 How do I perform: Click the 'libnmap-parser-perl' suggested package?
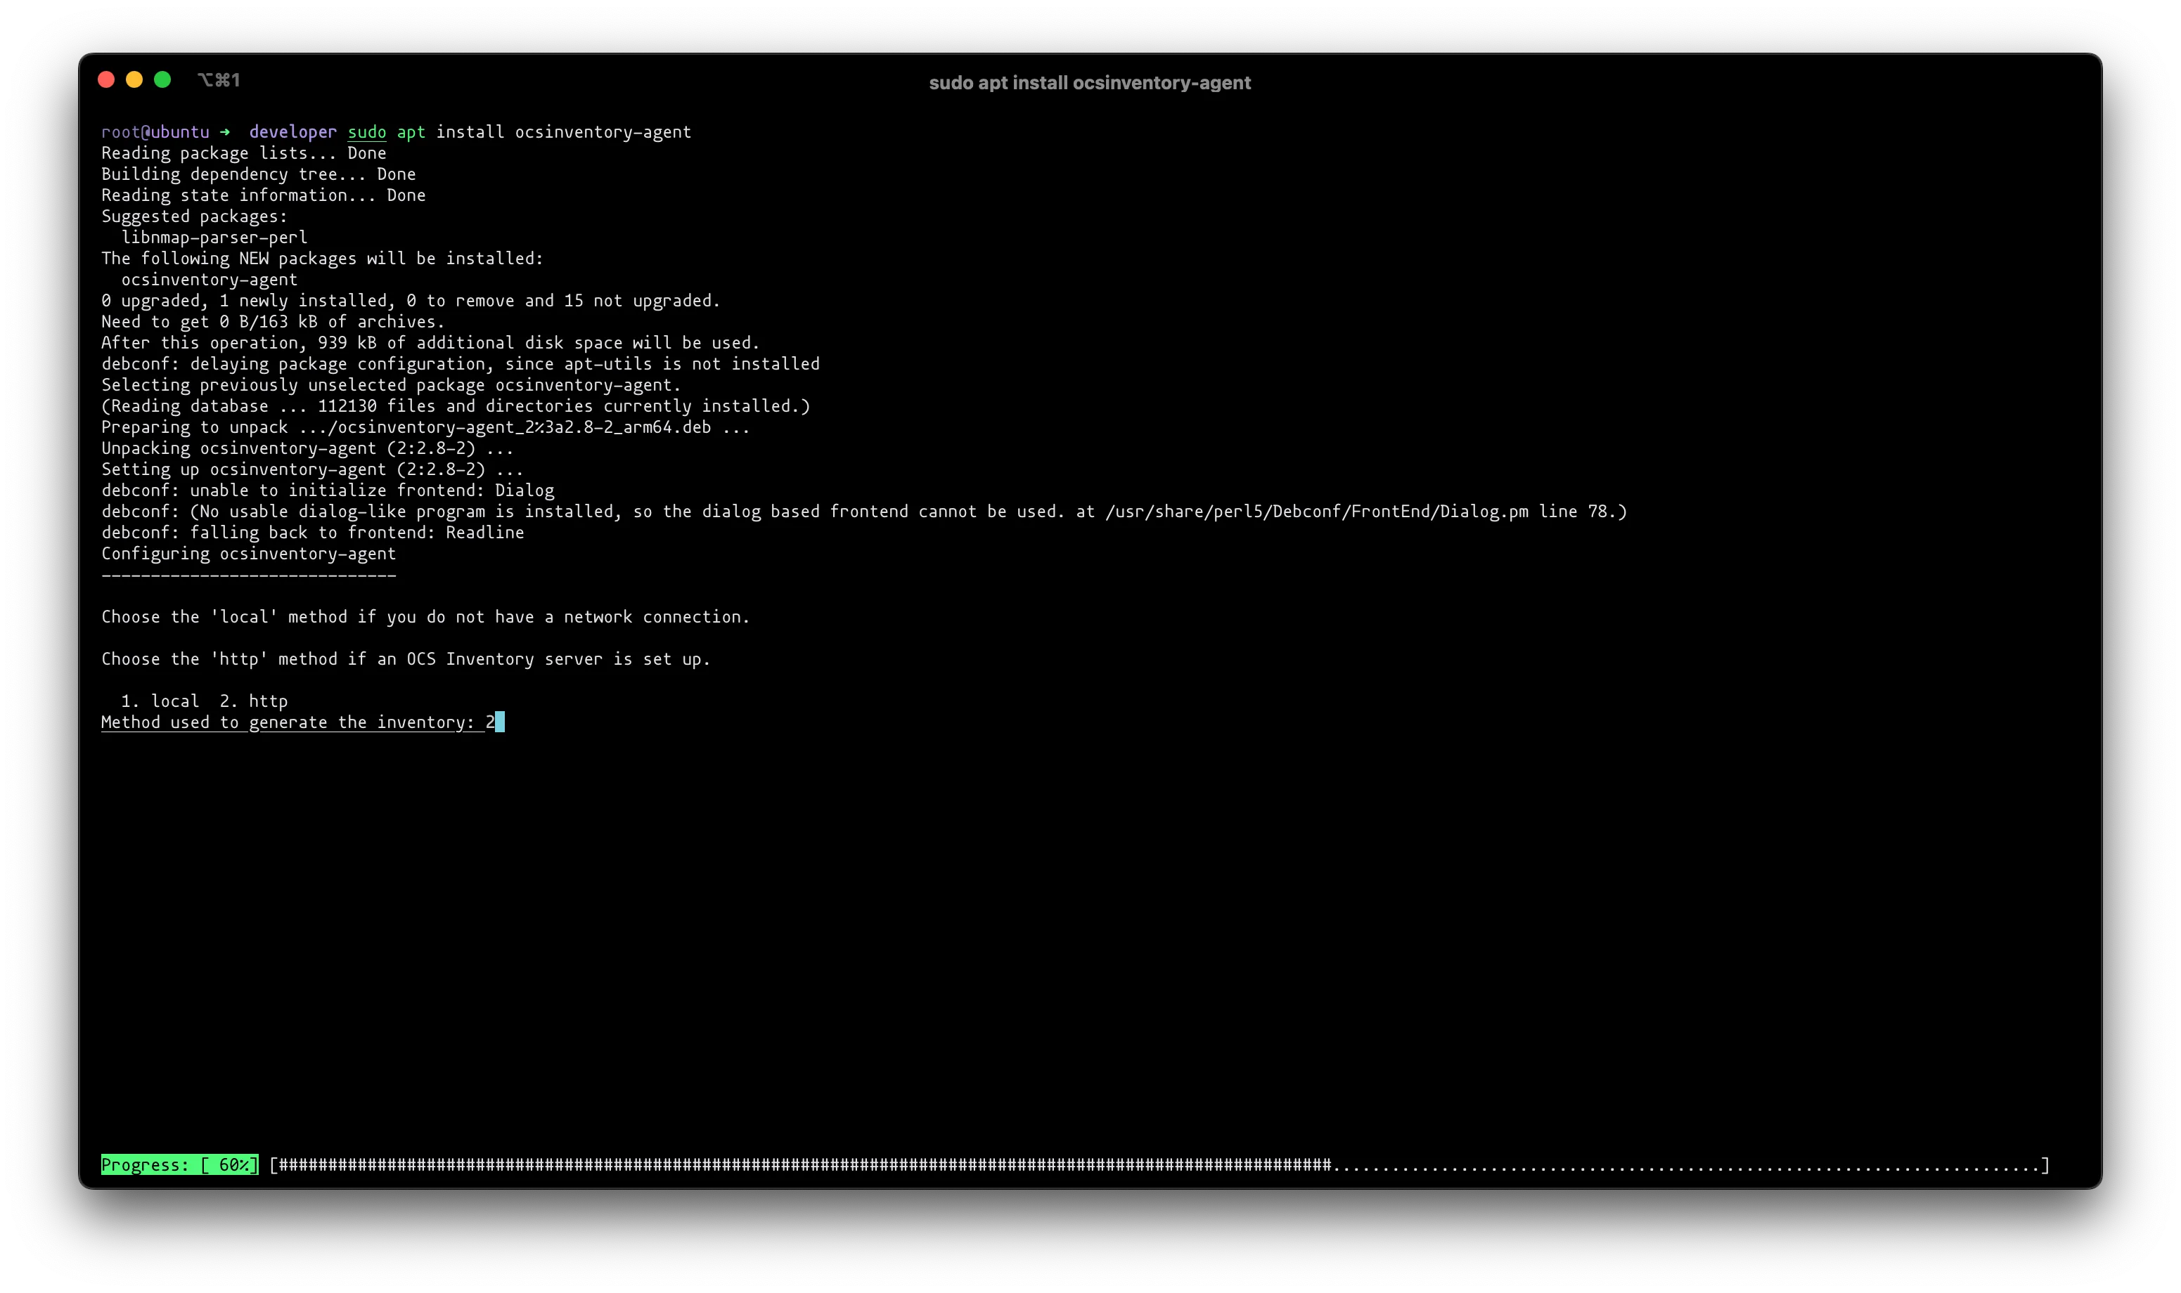coord(214,237)
